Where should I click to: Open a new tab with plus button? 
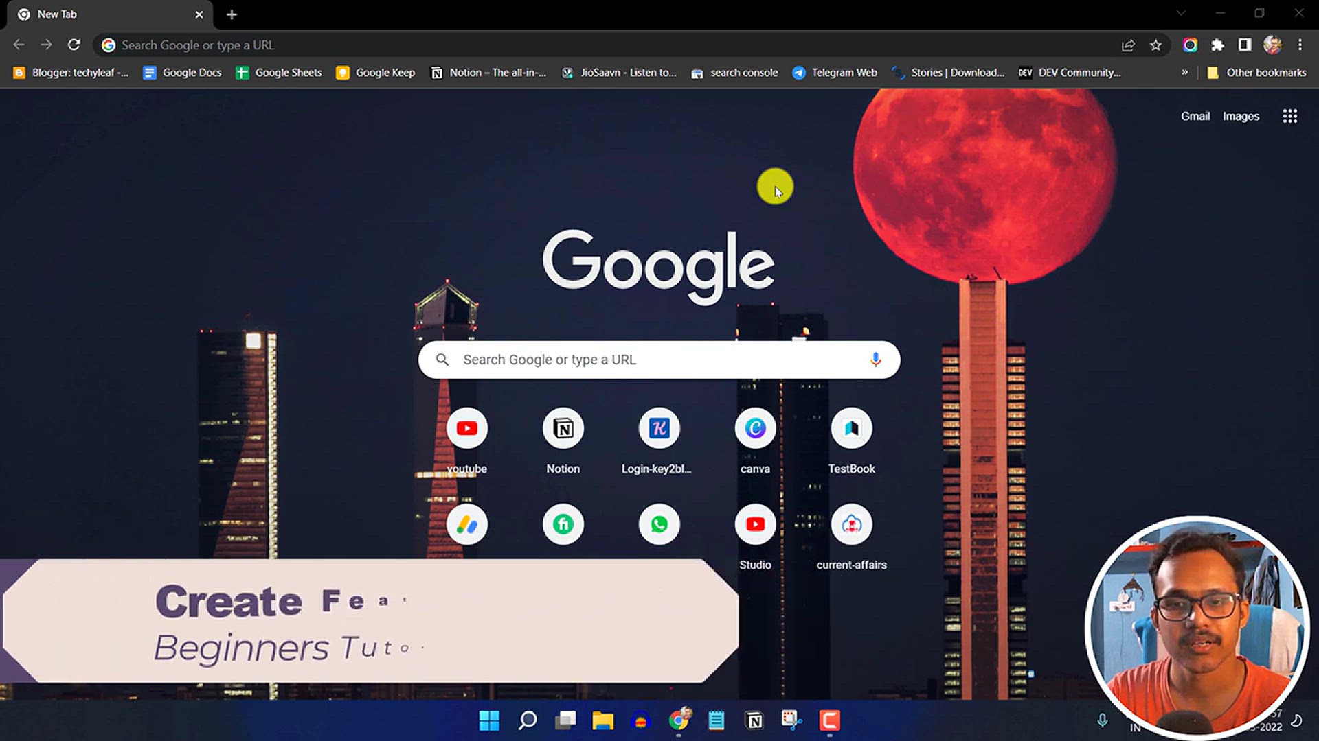point(232,14)
